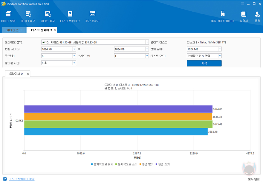Viewport: 263px width, 184px height.
Task: Expand the 전체 길이 1024 MB dropdown
Action: (220, 49)
